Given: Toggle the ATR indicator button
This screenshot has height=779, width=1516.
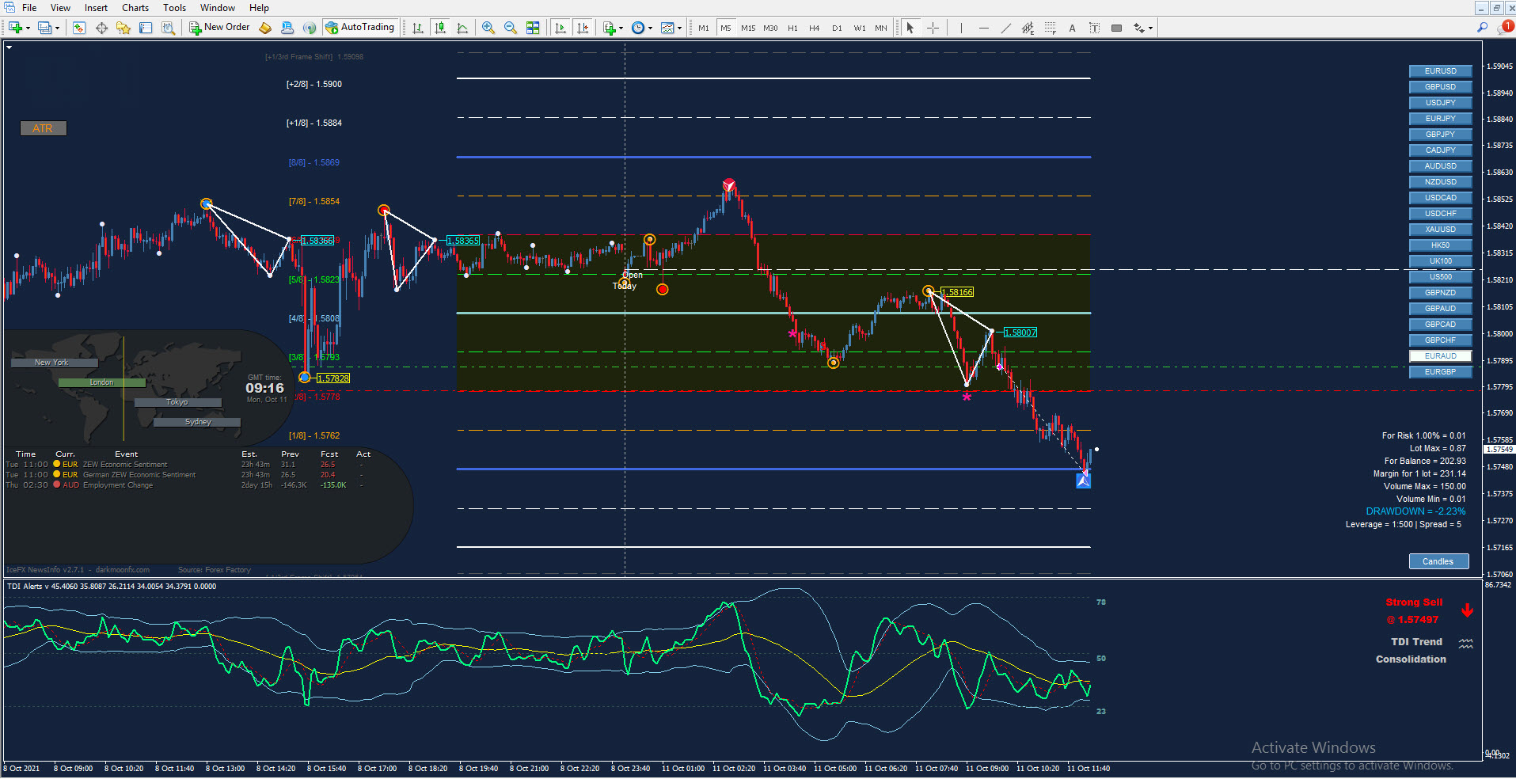Looking at the screenshot, I should point(44,128).
